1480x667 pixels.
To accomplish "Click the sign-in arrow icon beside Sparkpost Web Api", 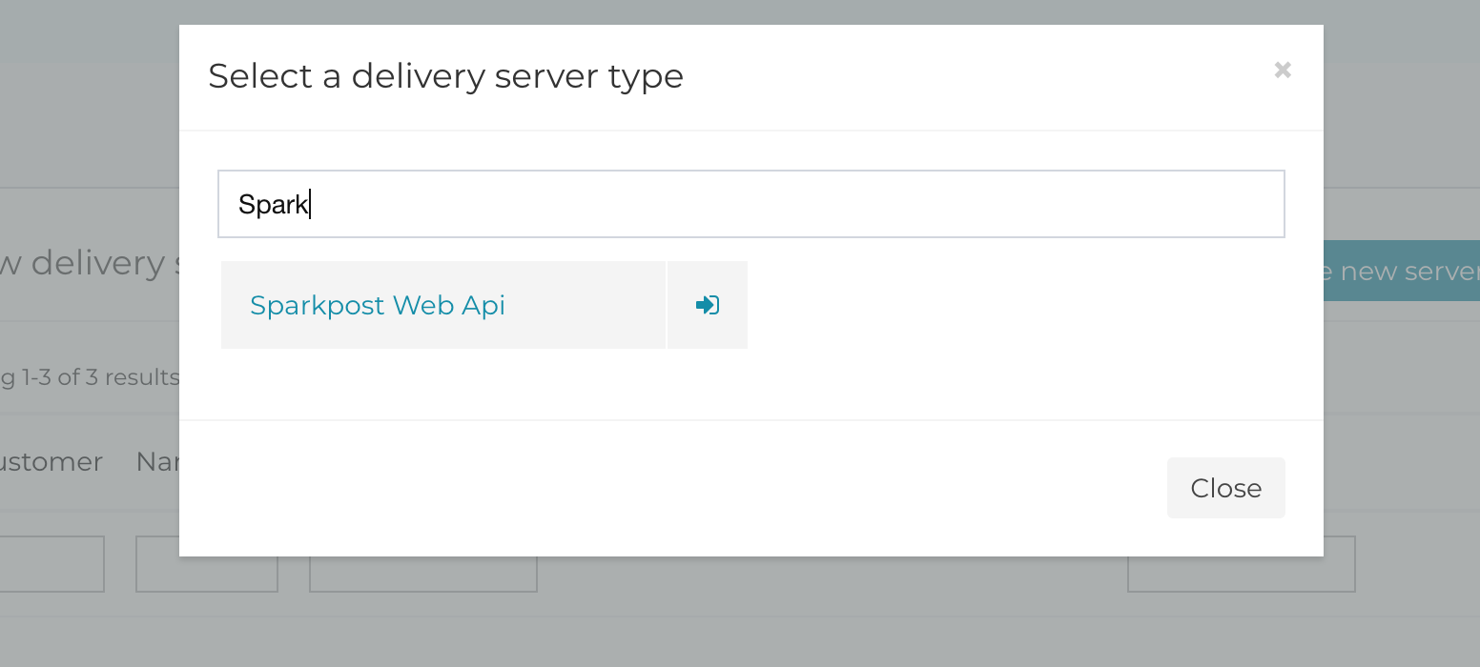I will [x=708, y=305].
